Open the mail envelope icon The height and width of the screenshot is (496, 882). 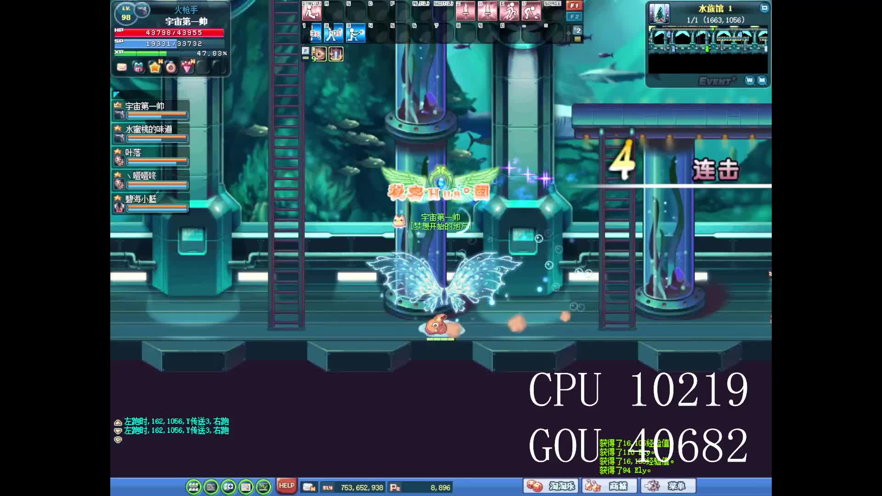[x=122, y=68]
